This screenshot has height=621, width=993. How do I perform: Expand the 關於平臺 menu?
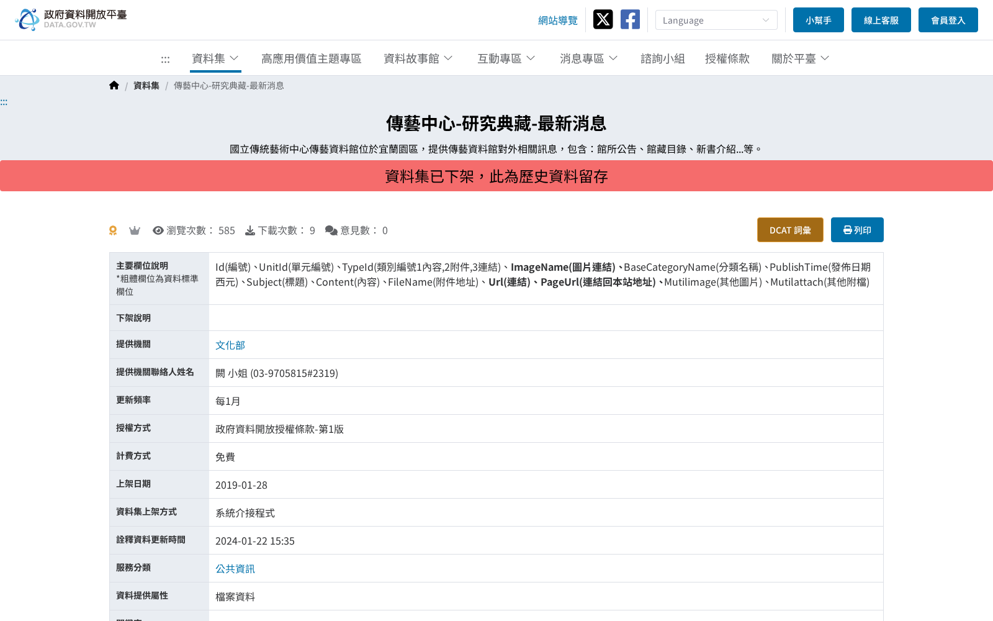coord(801,58)
